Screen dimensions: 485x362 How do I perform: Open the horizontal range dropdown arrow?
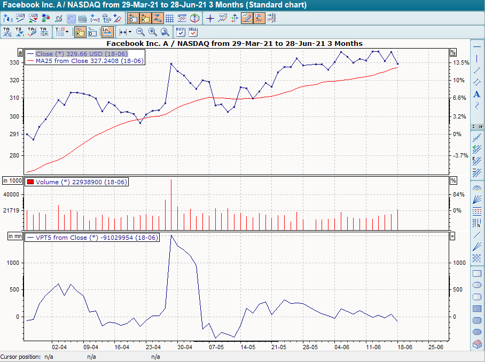(130, 32)
